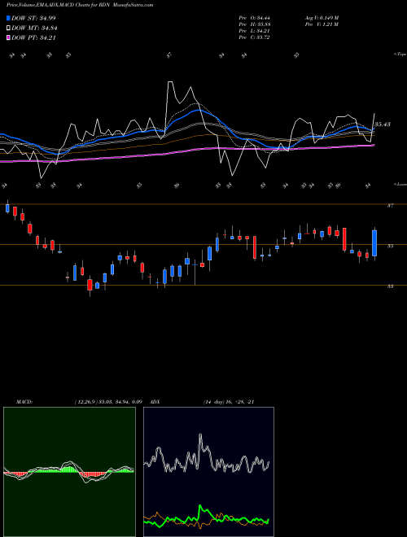Click the last large blue candlestick
The height and width of the screenshot is (537, 407).
tap(374, 243)
